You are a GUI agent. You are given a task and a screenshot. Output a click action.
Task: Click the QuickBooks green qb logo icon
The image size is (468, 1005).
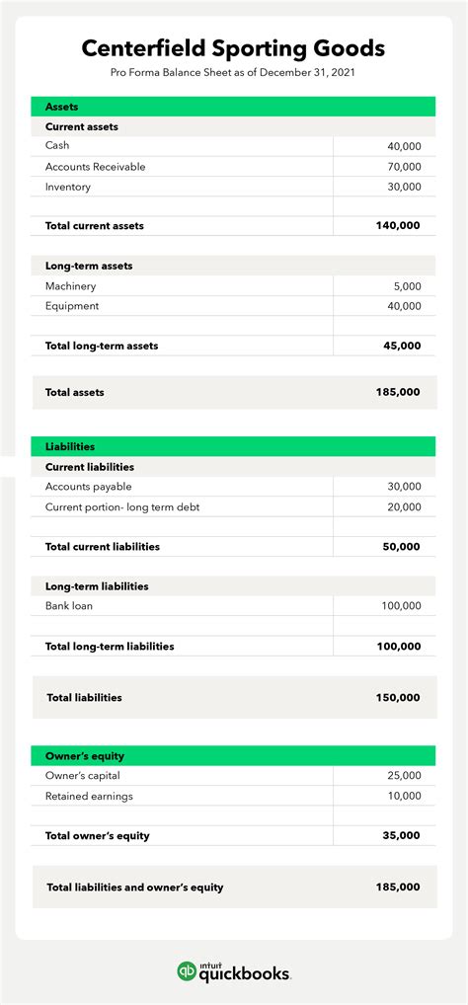tap(188, 970)
